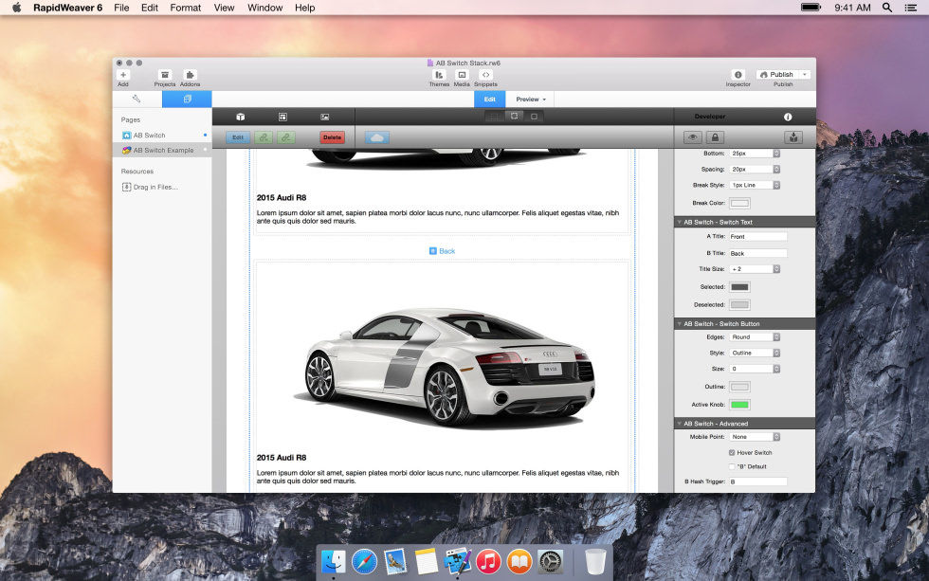This screenshot has width=929, height=581.
Task: Switch to the Edit mode tab
Action: pos(489,99)
